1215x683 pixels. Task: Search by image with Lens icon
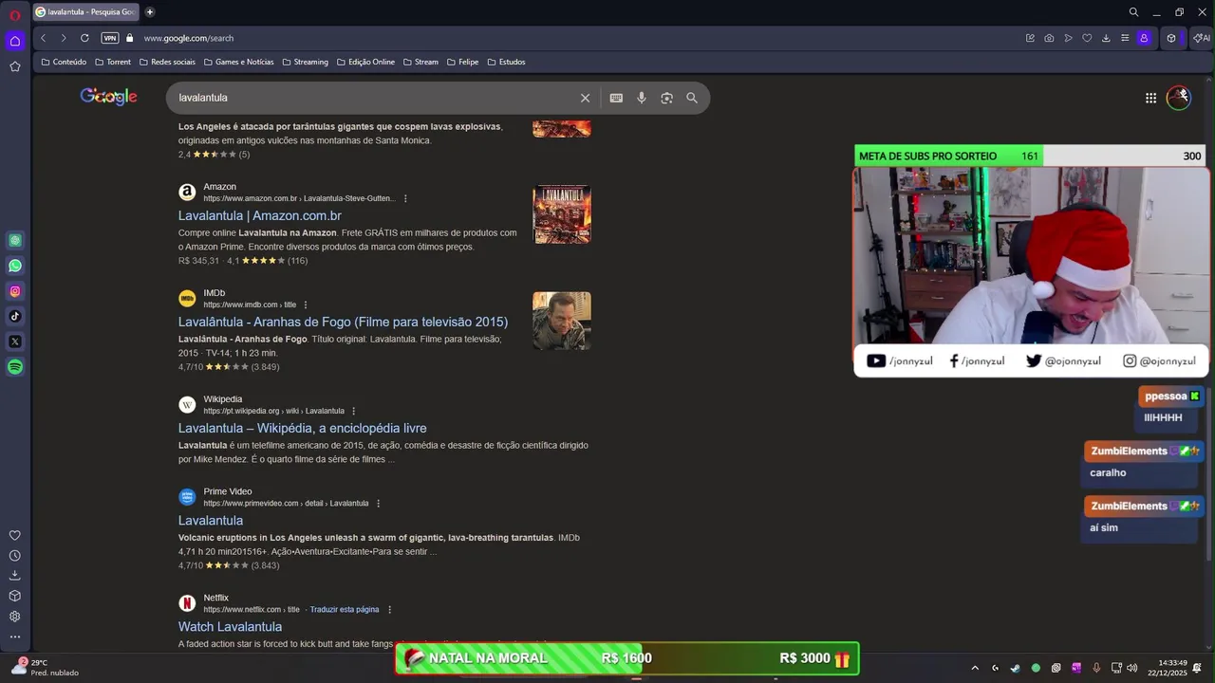pos(666,98)
